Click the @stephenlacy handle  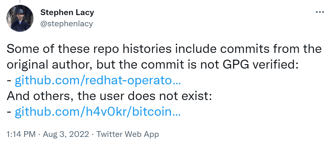point(67,23)
